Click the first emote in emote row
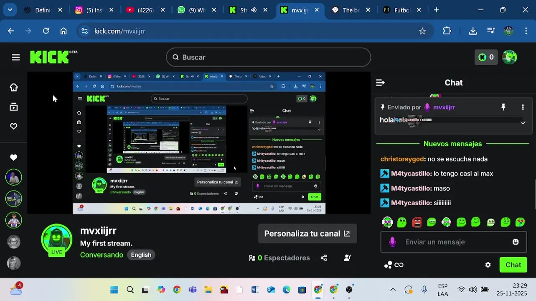 click(x=387, y=222)
